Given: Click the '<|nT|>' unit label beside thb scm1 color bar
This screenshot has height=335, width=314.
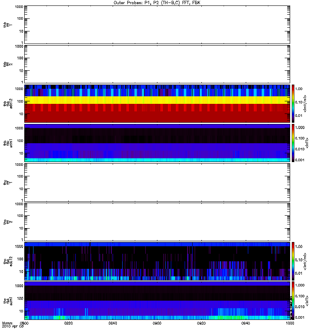Looking at the screenshot, I should point(307,143).
